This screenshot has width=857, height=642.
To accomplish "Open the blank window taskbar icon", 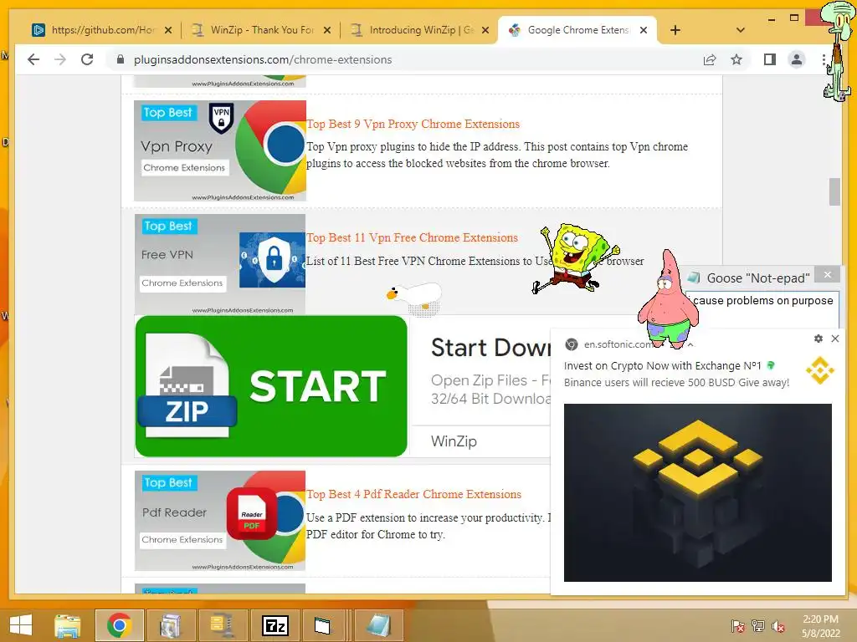I will click(x=322, y=625).
